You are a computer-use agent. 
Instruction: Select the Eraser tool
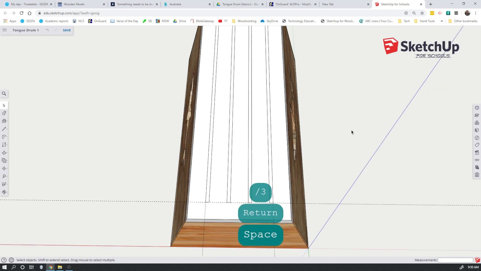pos(4,113)
